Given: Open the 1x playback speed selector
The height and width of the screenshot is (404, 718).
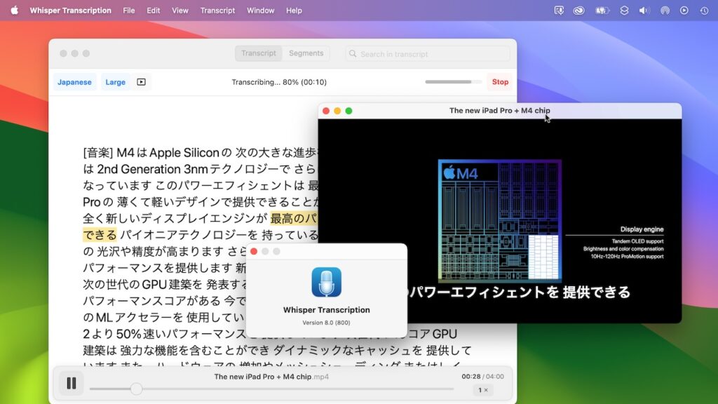Looking at the screenshot, I should click(x=482, y=389).
